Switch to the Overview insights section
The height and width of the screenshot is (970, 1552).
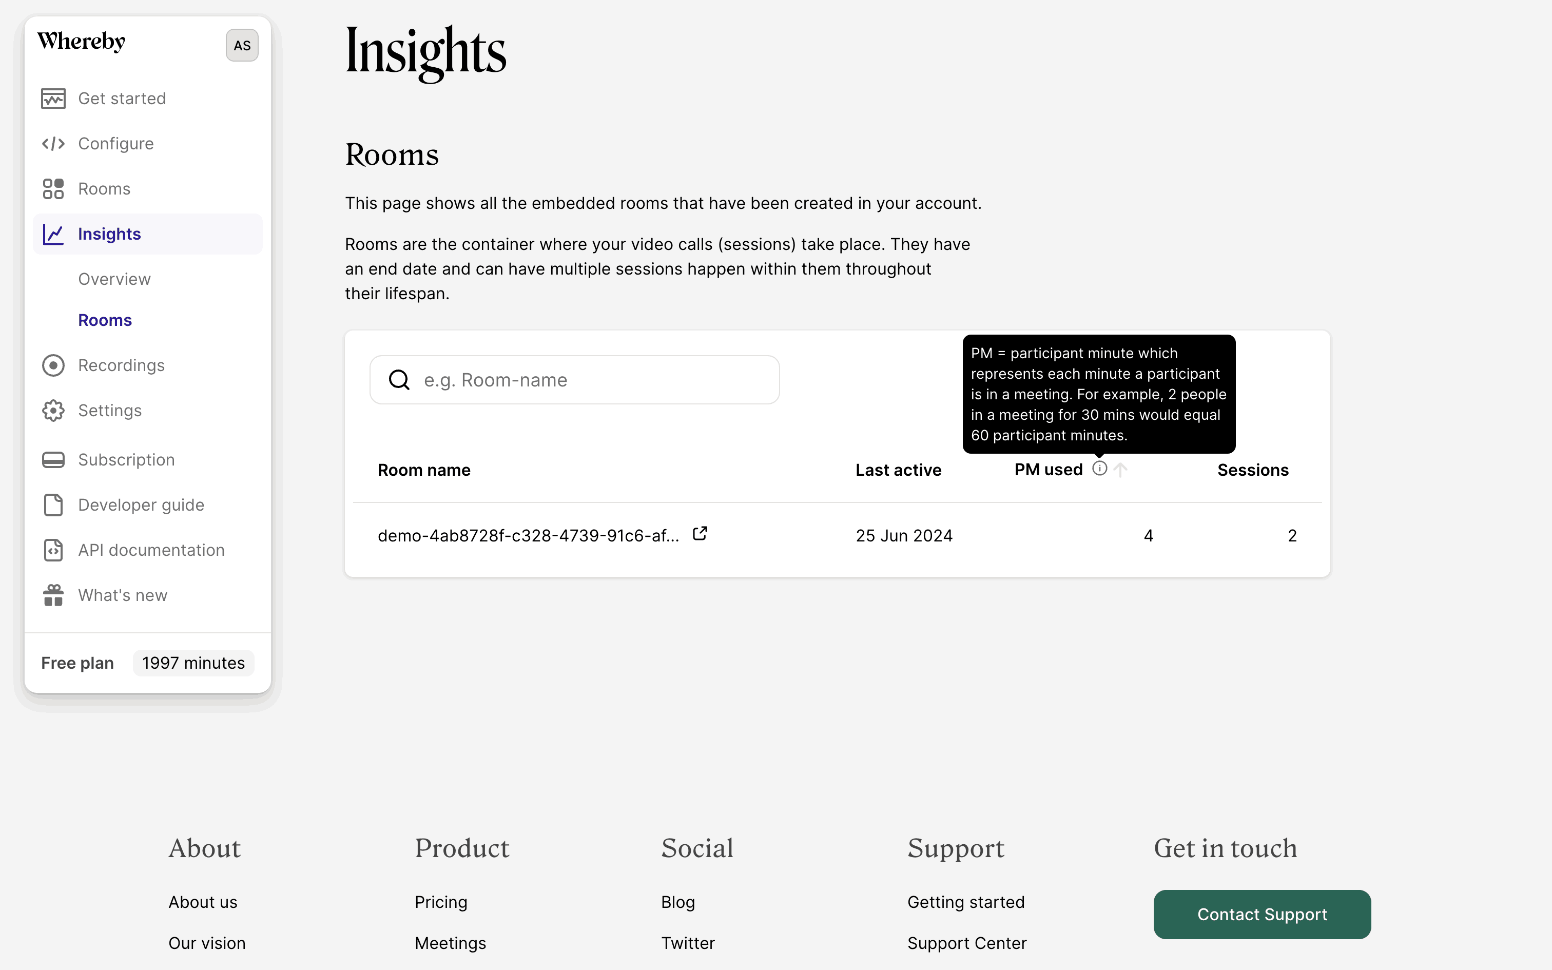tap(114, 278)
